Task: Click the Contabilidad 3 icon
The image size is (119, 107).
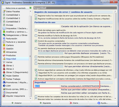Action: pyautogui.click(x=4, y=22)
